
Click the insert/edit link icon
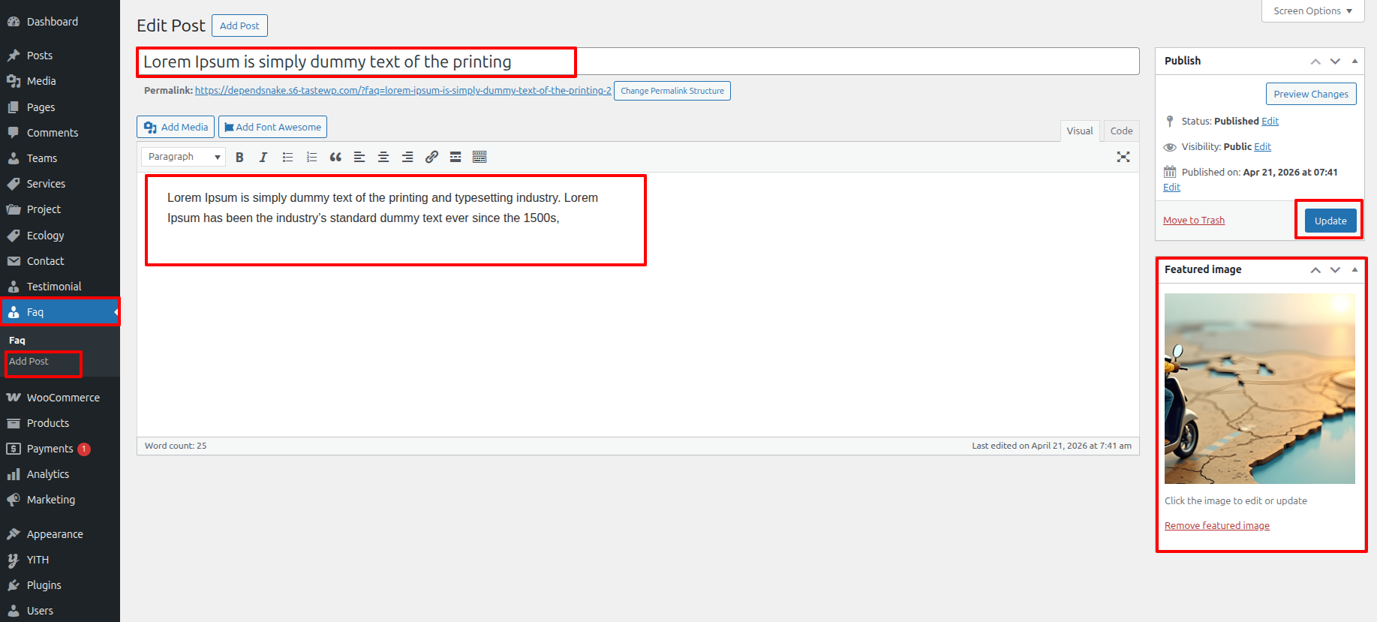431,157
